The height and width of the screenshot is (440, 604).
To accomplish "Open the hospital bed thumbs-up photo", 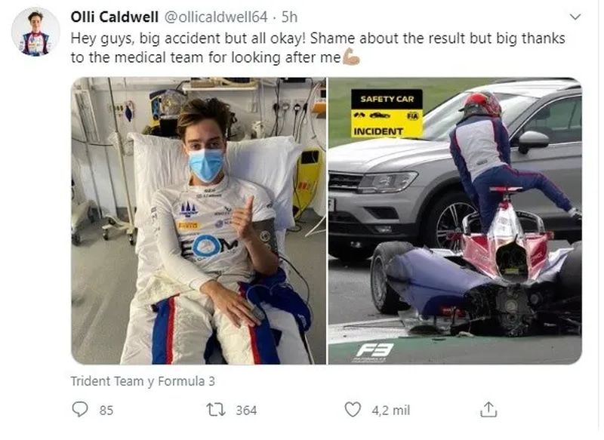I will pyautogui.click(x=199, y=220).
